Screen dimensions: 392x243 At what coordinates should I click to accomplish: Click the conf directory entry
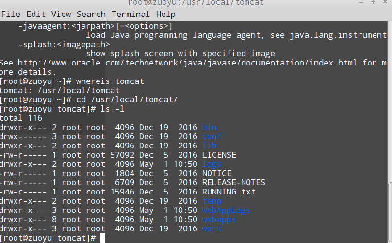(x=212, y=136)
